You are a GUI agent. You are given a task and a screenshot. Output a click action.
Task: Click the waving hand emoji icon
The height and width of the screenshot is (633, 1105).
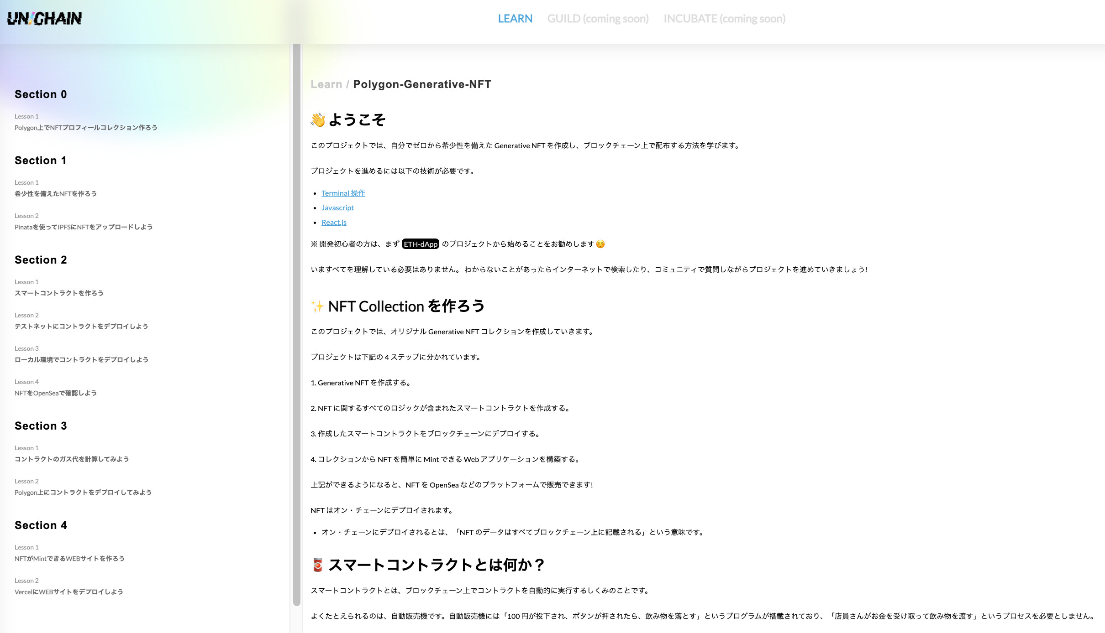pyautogui.click(x=318, y=120)
